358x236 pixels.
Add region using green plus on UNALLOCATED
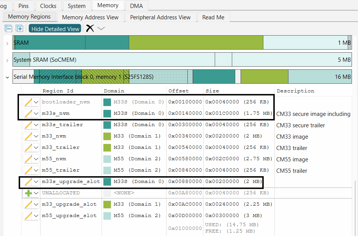click(28, 193)
